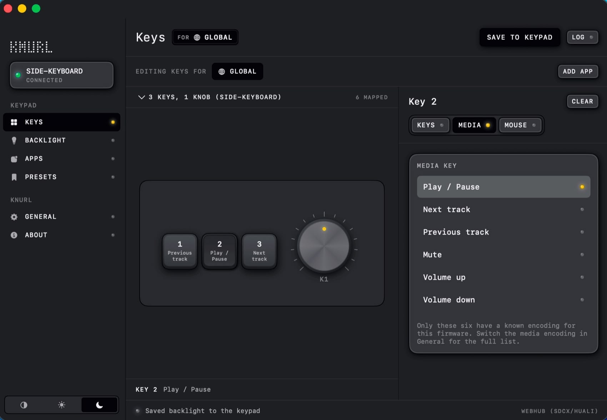Viewport: 607px width, 420px height.
Task: Switch to the Media tab
Action: [x=474, y=125]
